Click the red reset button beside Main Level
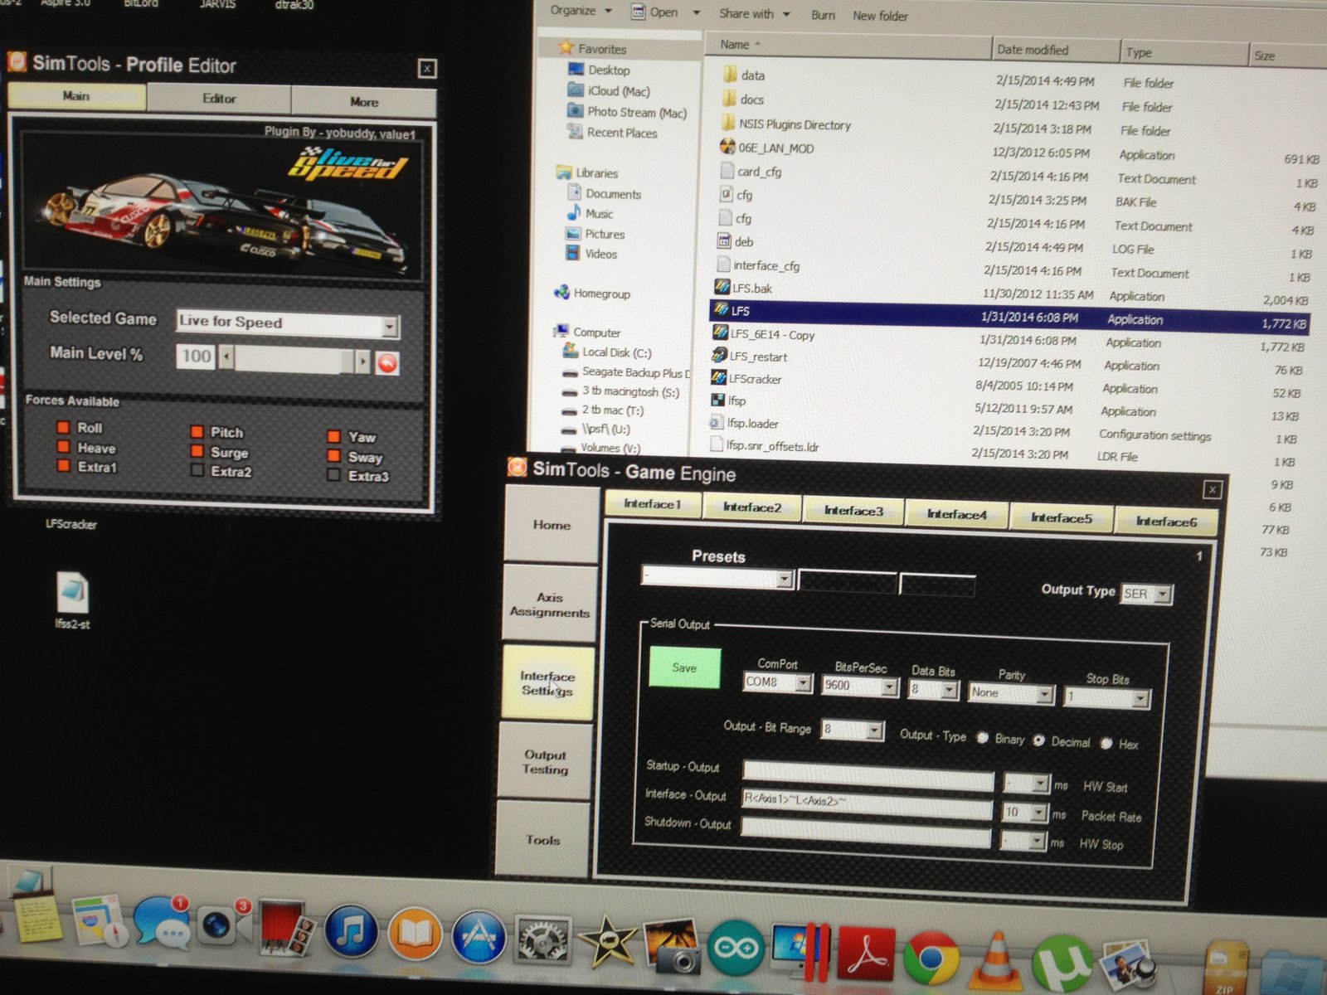Viewport: 1327px width, 995px height. [387, 362]
